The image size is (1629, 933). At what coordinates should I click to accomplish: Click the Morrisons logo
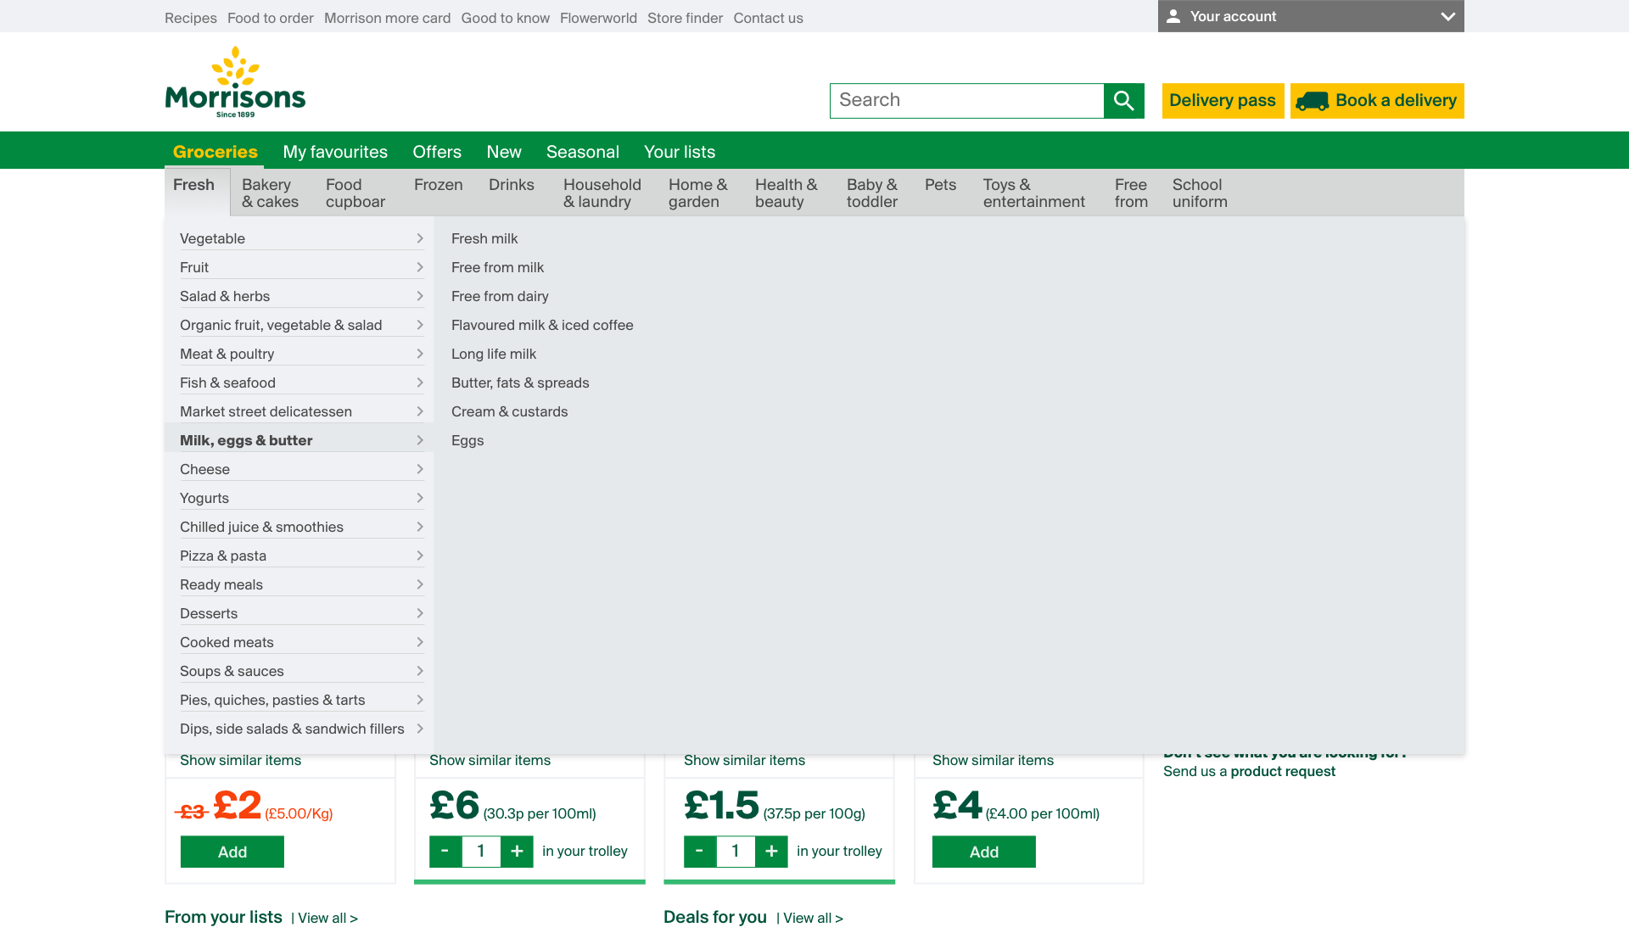(235, 82)
